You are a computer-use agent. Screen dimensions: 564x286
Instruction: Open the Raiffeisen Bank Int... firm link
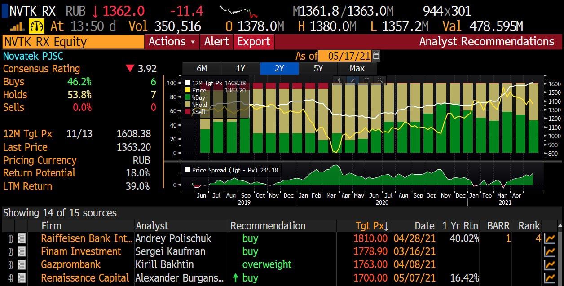click(87, 238)
